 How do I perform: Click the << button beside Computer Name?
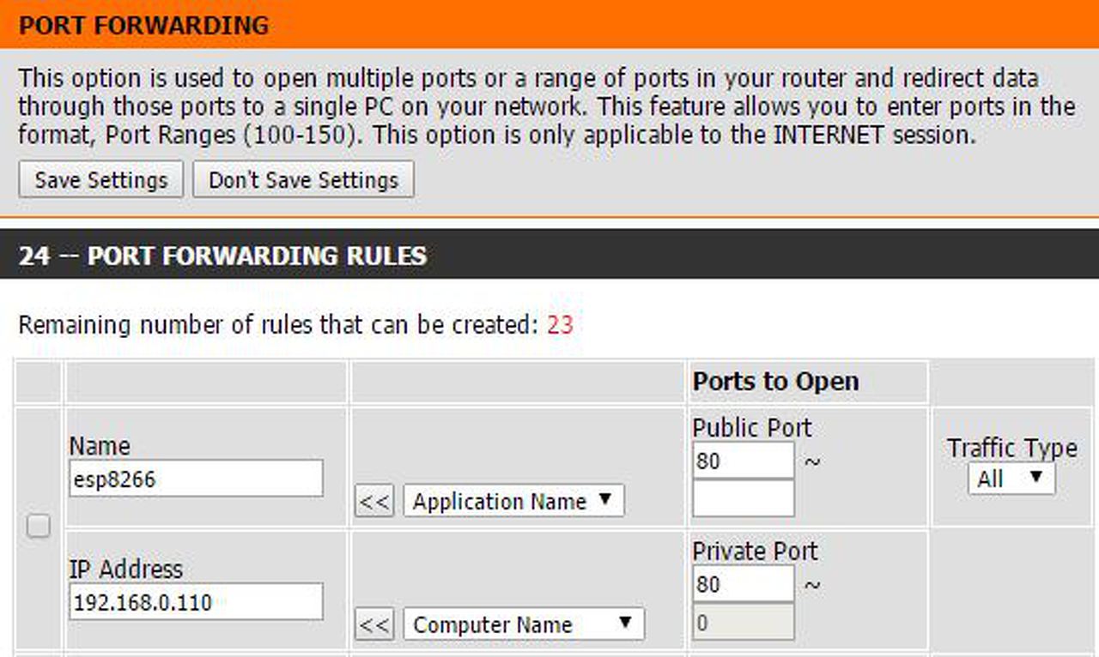click(x=373, y=625)
